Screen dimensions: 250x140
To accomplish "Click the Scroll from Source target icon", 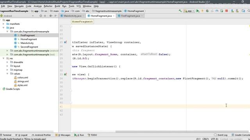I will [x=41, y=16].
